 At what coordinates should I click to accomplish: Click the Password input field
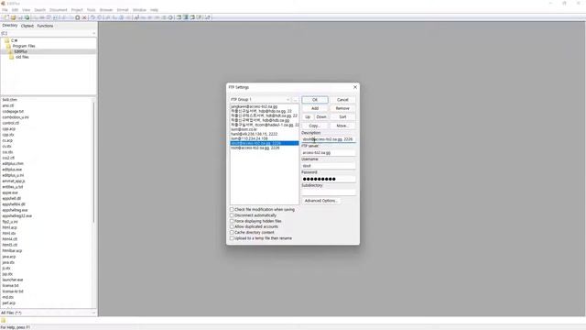329,179
